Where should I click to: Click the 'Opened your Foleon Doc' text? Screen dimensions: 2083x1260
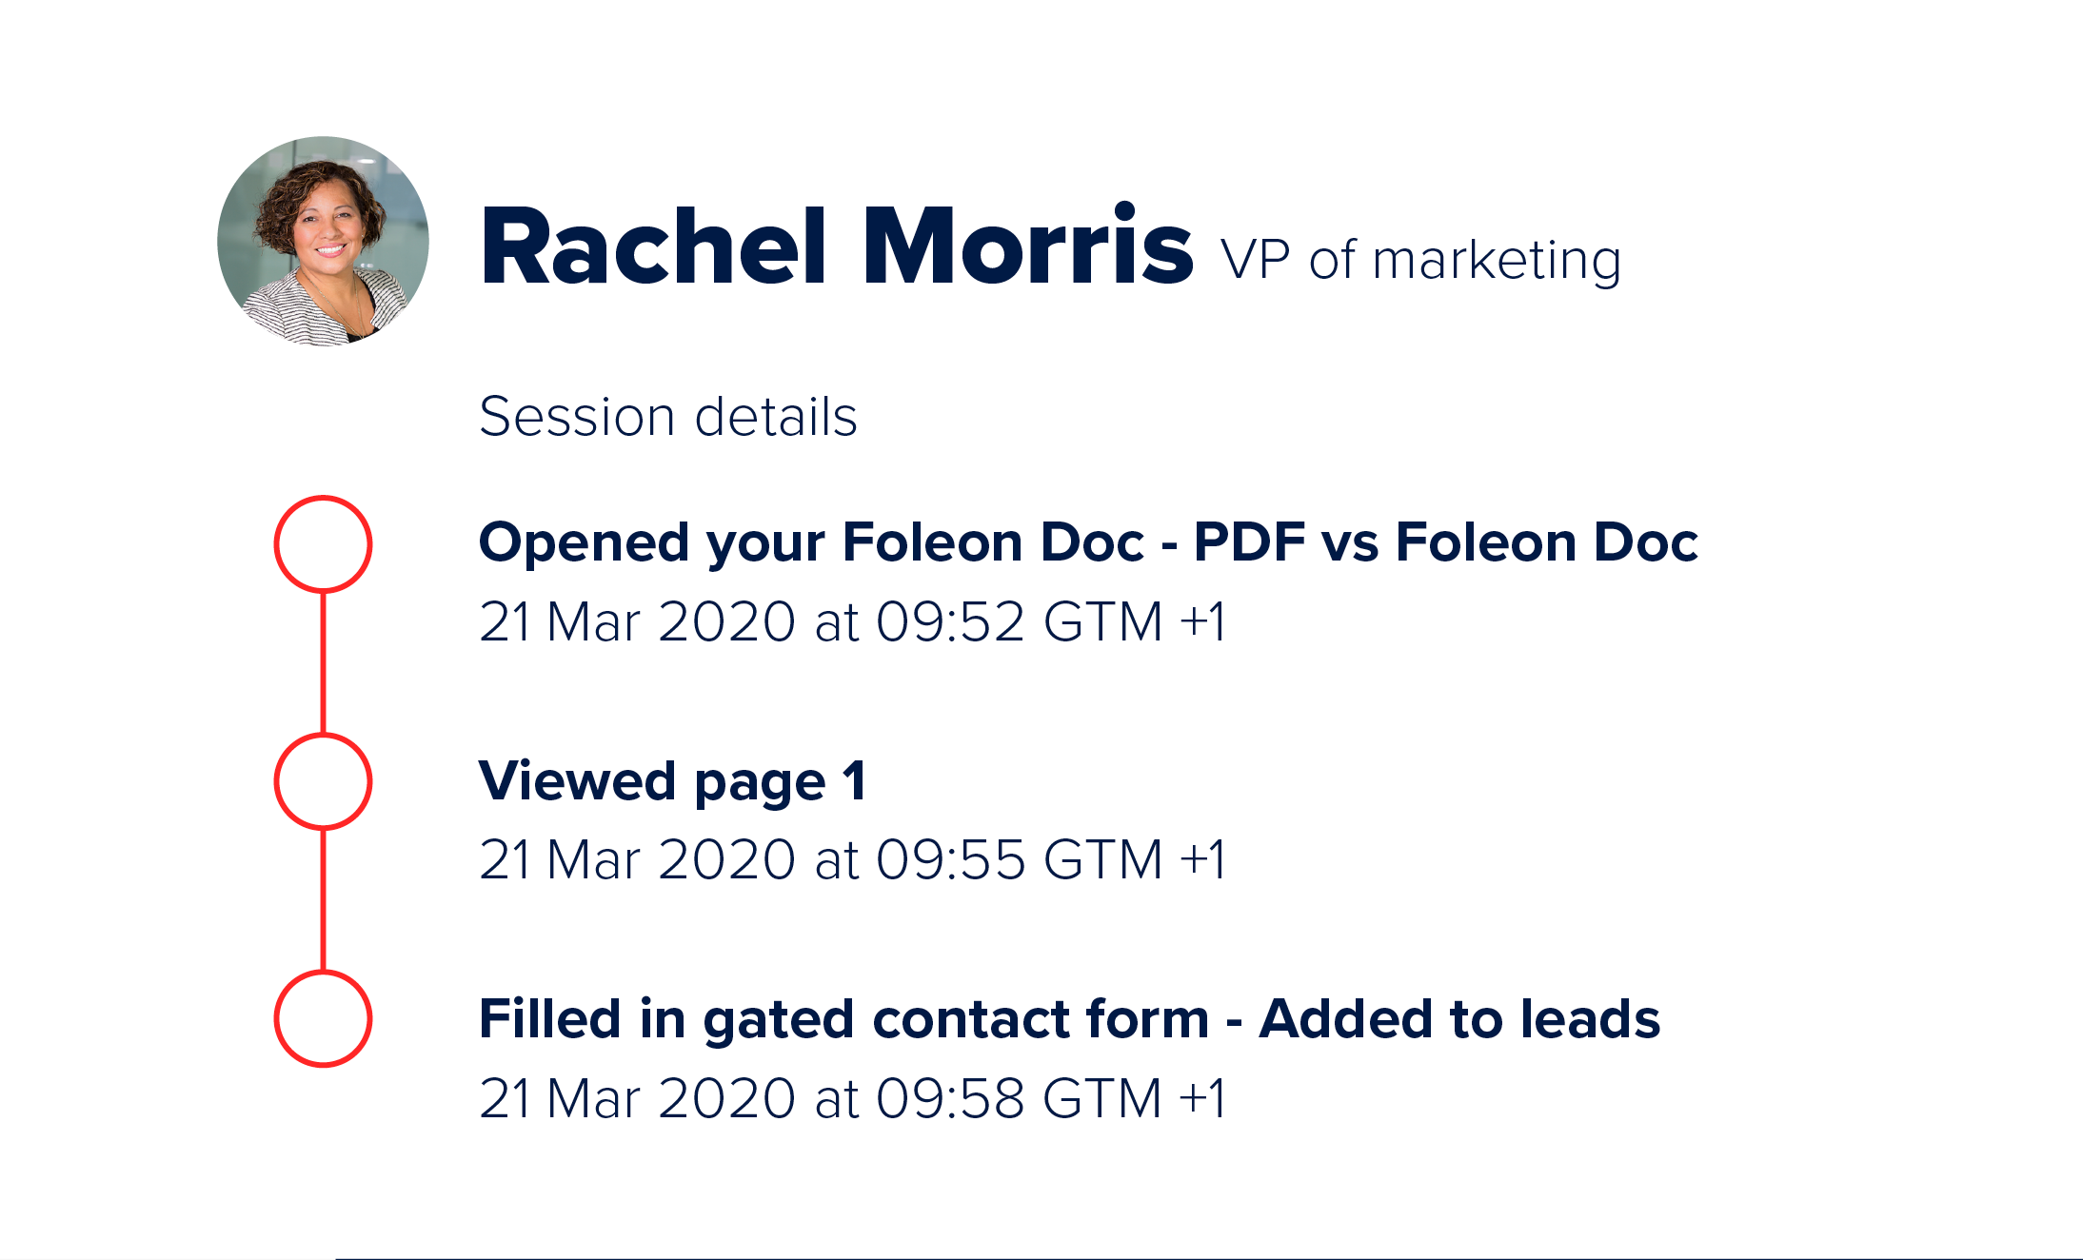[811, 542]
